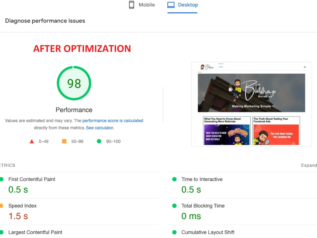The height and width of the screenshot is (238, 317).
Task: Click the mobile phone icon
Action: (132, 5)
